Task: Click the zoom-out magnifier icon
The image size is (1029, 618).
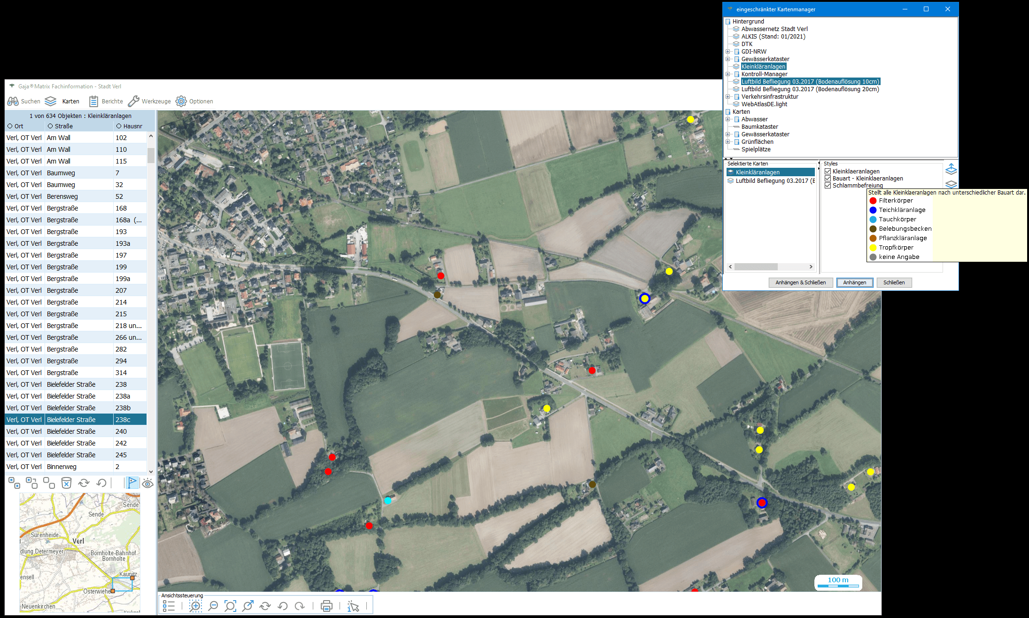Action: tap(213, 606)
